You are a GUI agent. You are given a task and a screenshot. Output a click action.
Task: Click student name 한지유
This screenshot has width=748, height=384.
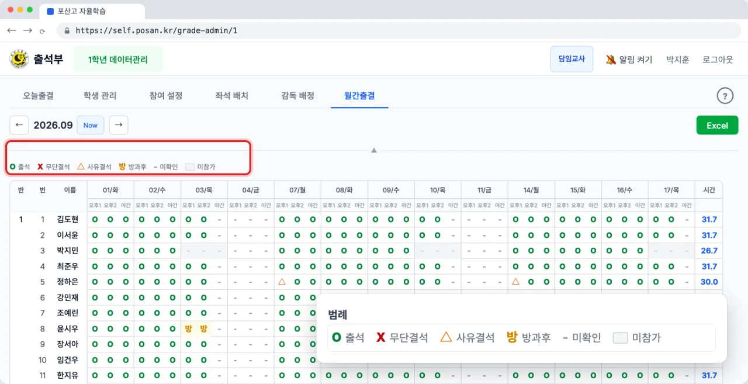tap(68, 375)
